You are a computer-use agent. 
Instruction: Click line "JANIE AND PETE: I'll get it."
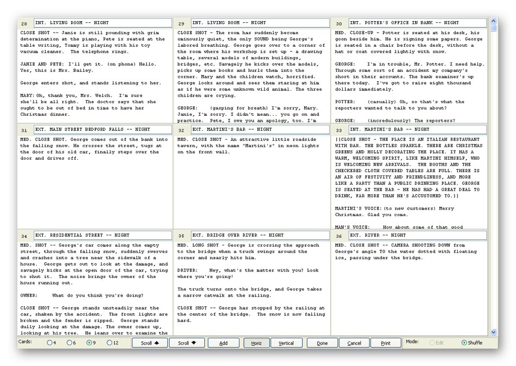(x=88, y=64)
